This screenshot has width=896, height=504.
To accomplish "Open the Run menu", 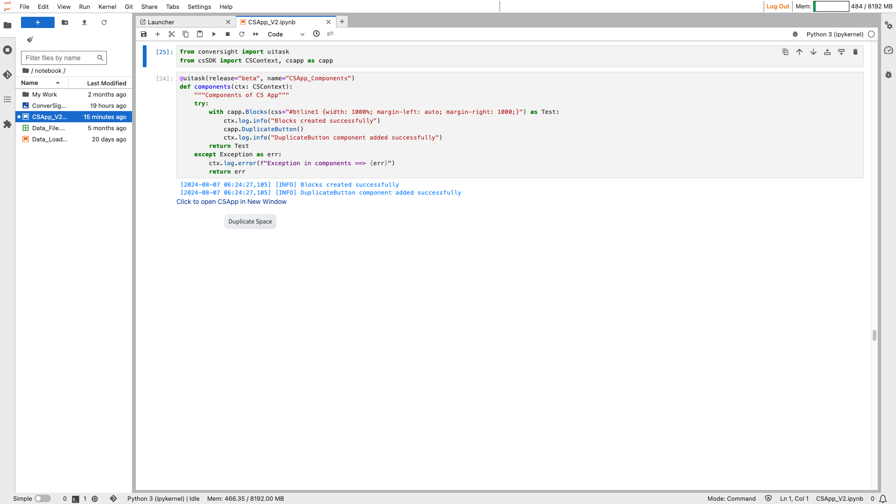I will [84, 7].
